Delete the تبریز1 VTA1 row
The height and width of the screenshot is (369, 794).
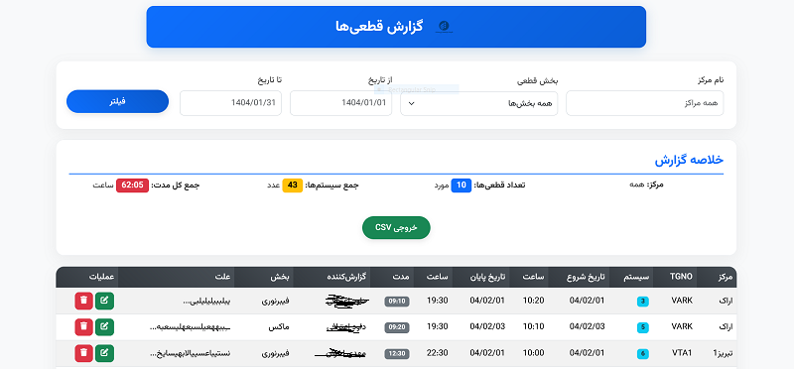click(x=83, y=353)
